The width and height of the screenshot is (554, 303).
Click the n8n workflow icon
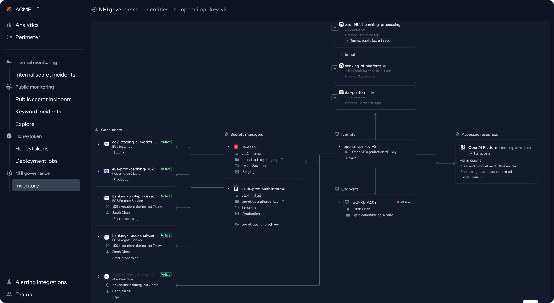107,276
